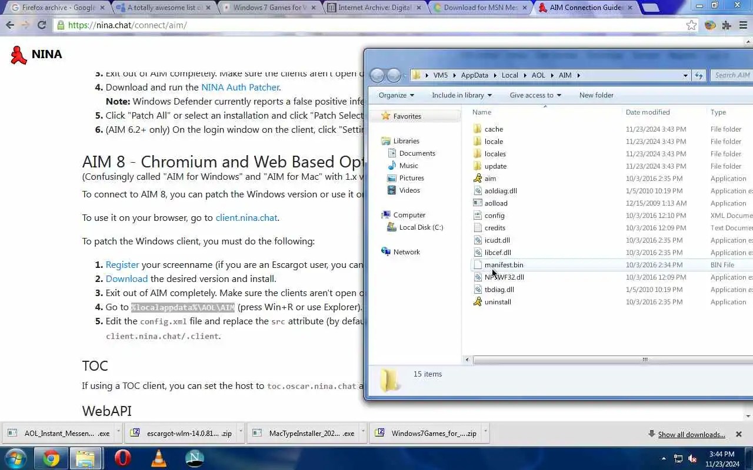
Task: Open the escargot-wlm zip download item
Action: click(181, 433)
